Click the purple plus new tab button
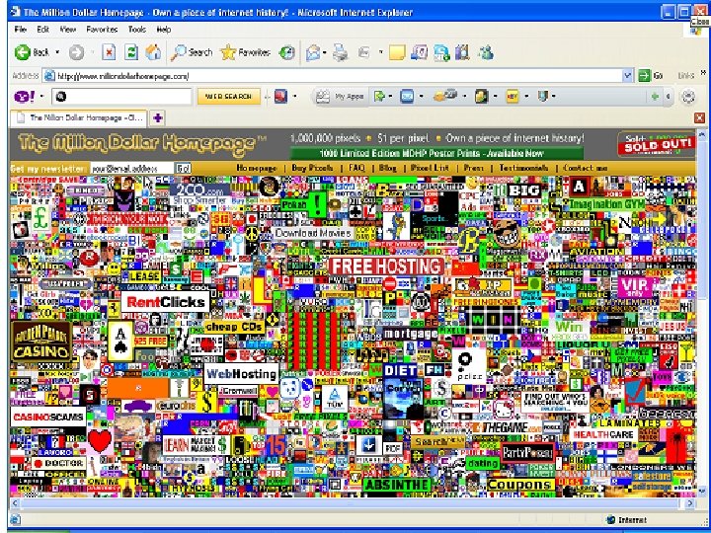This screenshot has width=711, height=533. [157, 117]
